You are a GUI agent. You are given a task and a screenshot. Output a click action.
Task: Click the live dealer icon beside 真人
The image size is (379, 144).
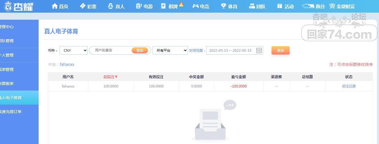point(111,6)
